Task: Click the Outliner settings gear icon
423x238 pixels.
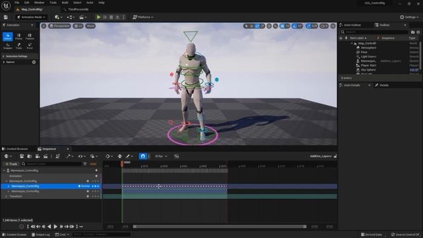Action: pyautogui.click(x=418, y=32)
